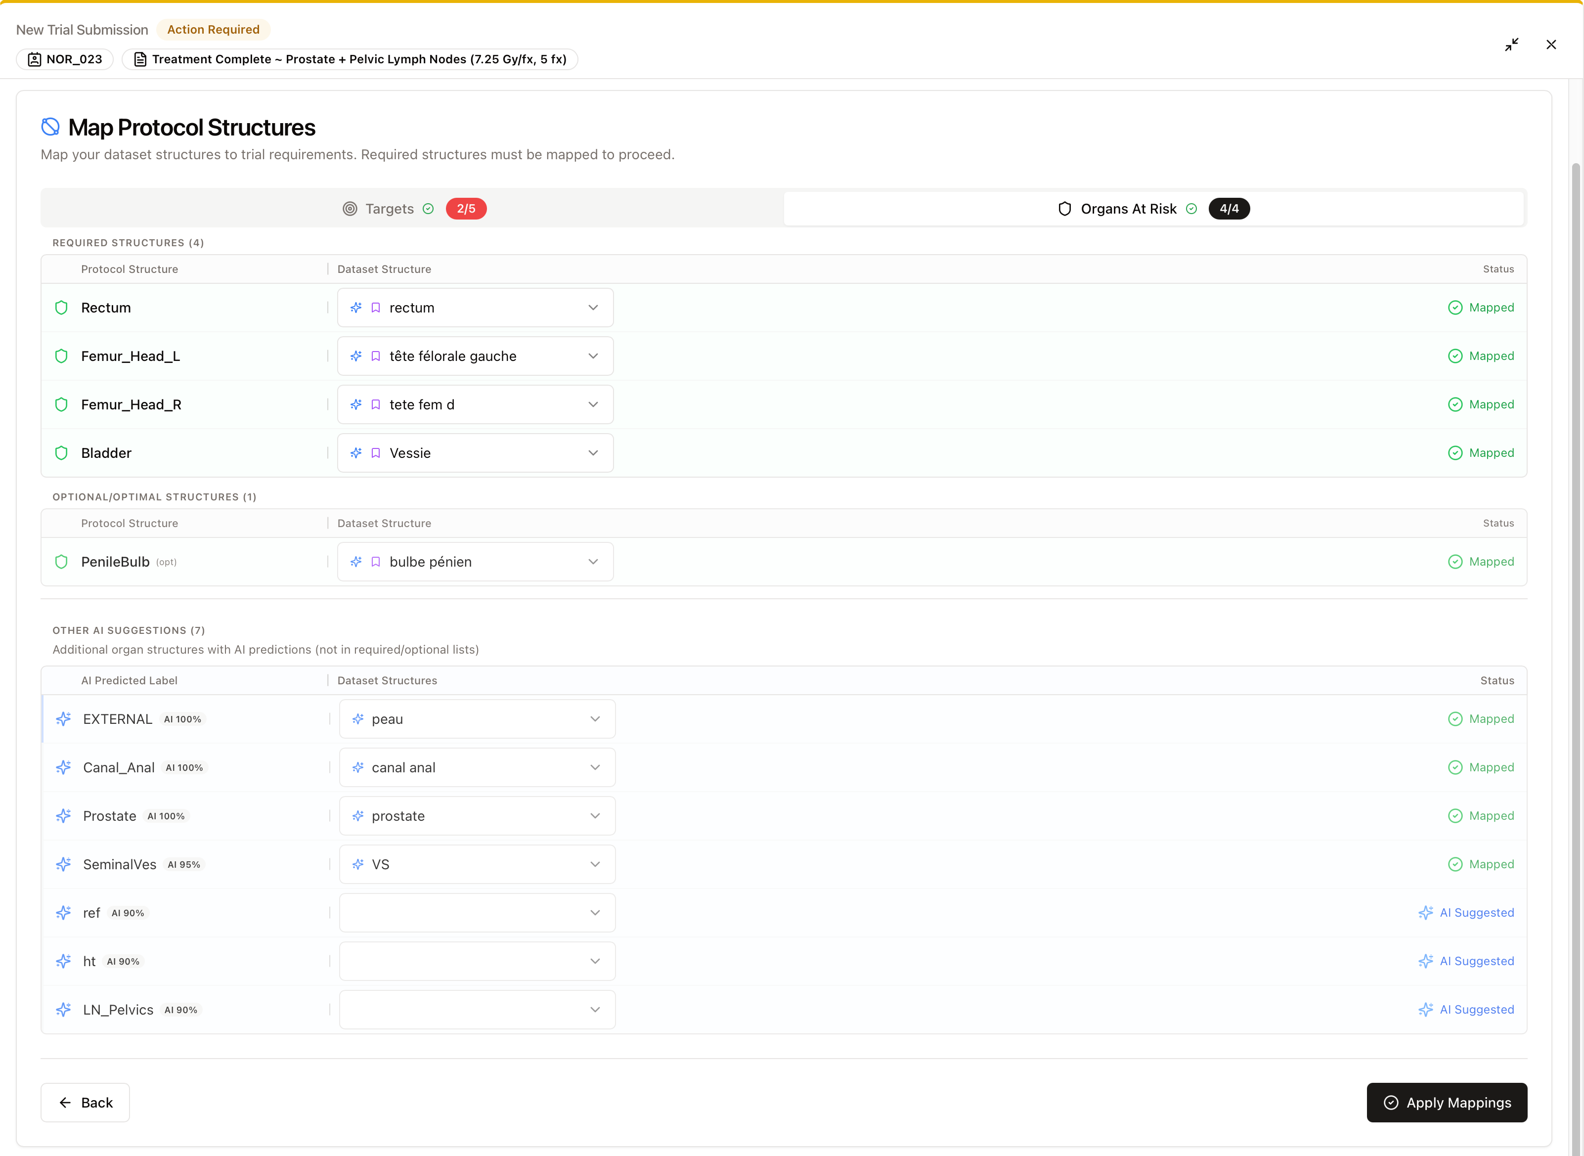Click the AI Suggested sparkle icon in ref row
This screenshot has height=1156, width=1584.
click(x=1426, y=912)
